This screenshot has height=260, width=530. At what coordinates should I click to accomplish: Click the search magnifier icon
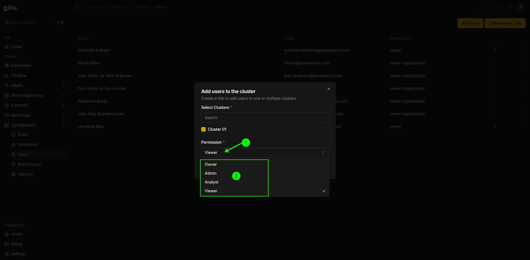[x=7, y=22]
